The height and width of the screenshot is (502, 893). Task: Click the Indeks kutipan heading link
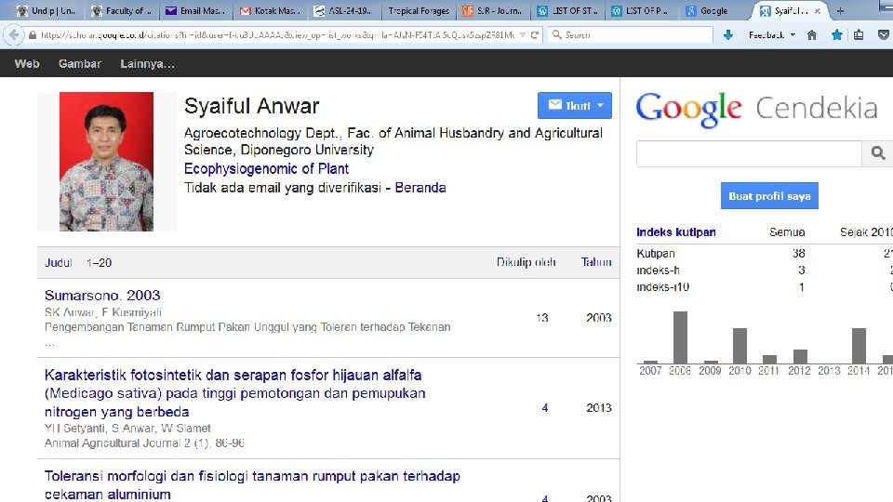click(x=676, y=232)
